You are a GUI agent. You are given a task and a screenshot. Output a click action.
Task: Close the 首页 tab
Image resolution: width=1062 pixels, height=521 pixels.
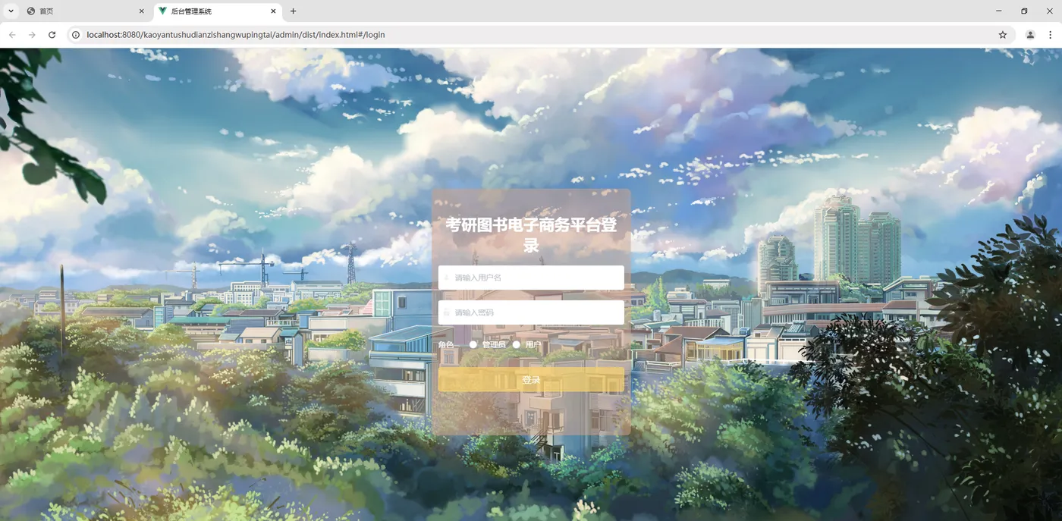142,11
